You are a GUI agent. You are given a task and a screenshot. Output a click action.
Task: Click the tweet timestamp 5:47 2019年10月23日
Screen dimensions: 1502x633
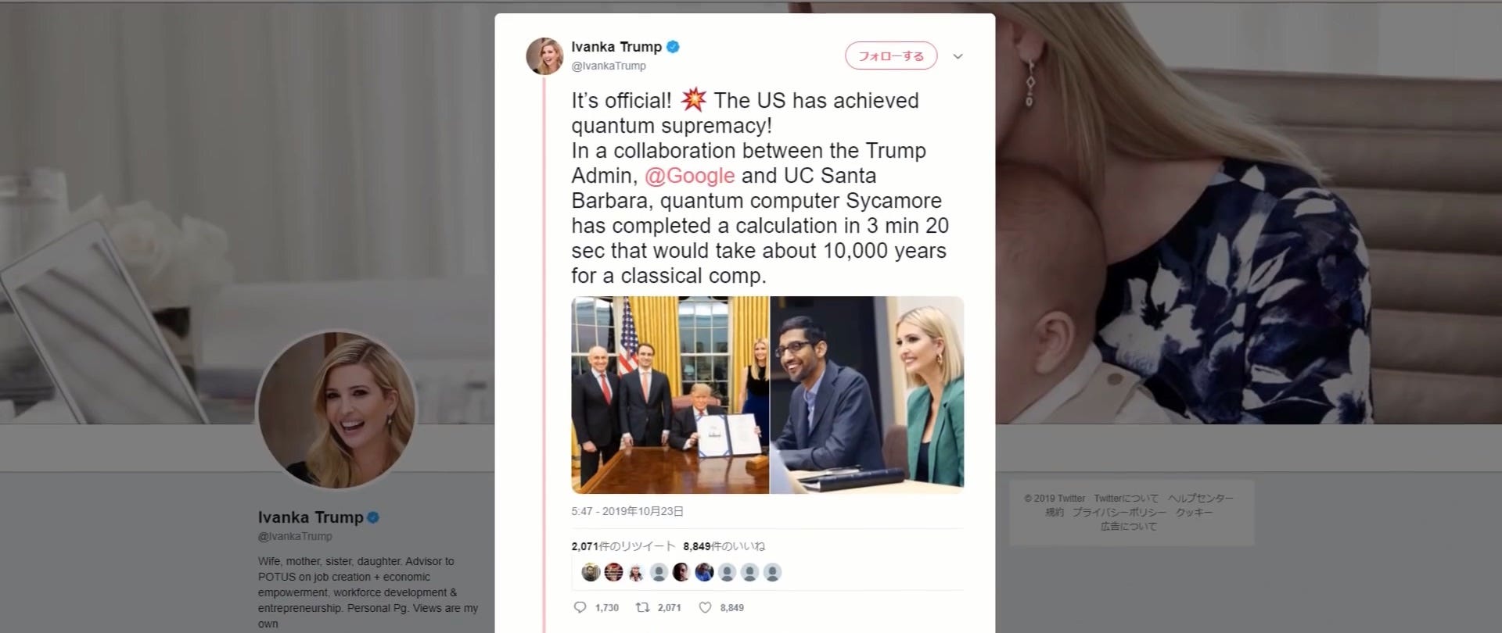pos(627,511)
